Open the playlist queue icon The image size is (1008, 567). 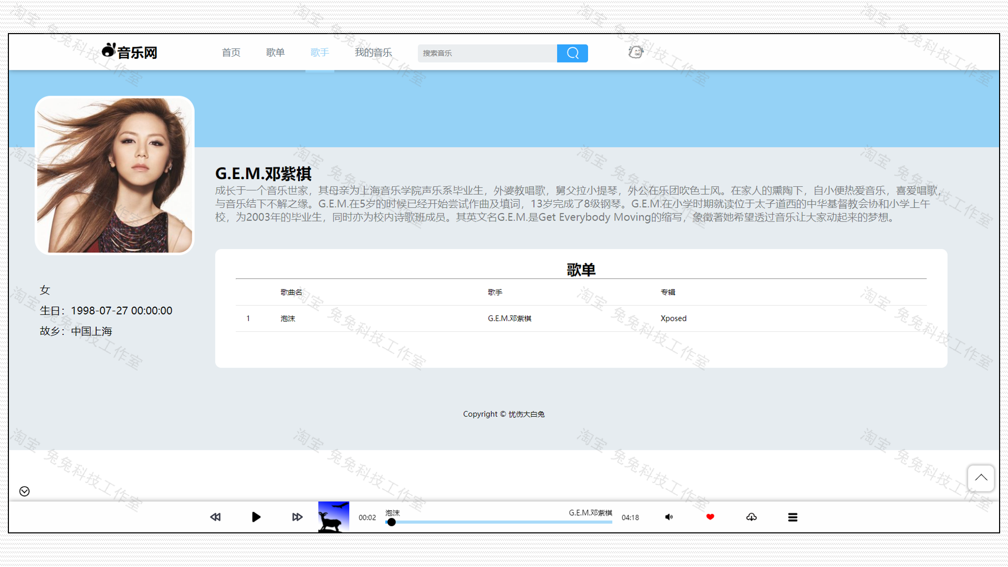pos(793,517)
